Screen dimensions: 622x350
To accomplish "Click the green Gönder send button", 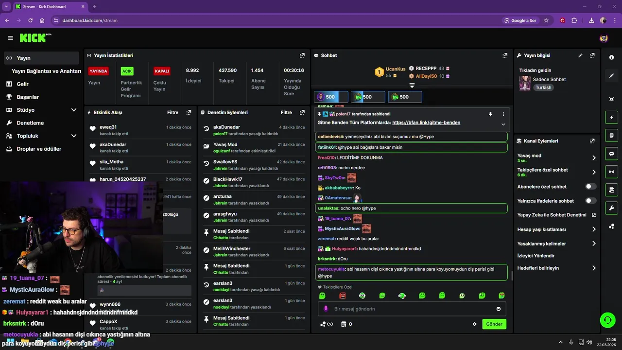I will tap(494, 324).
